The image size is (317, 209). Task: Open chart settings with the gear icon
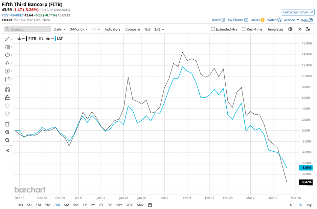pyautogui.click(x=290, y=29)
